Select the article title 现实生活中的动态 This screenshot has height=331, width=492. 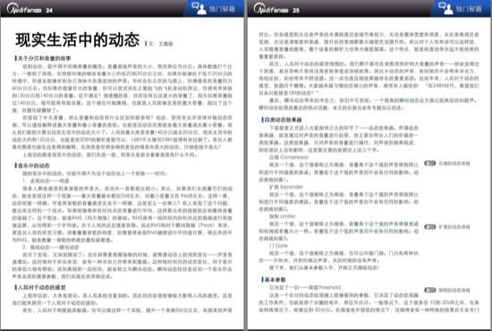point(78,40)
